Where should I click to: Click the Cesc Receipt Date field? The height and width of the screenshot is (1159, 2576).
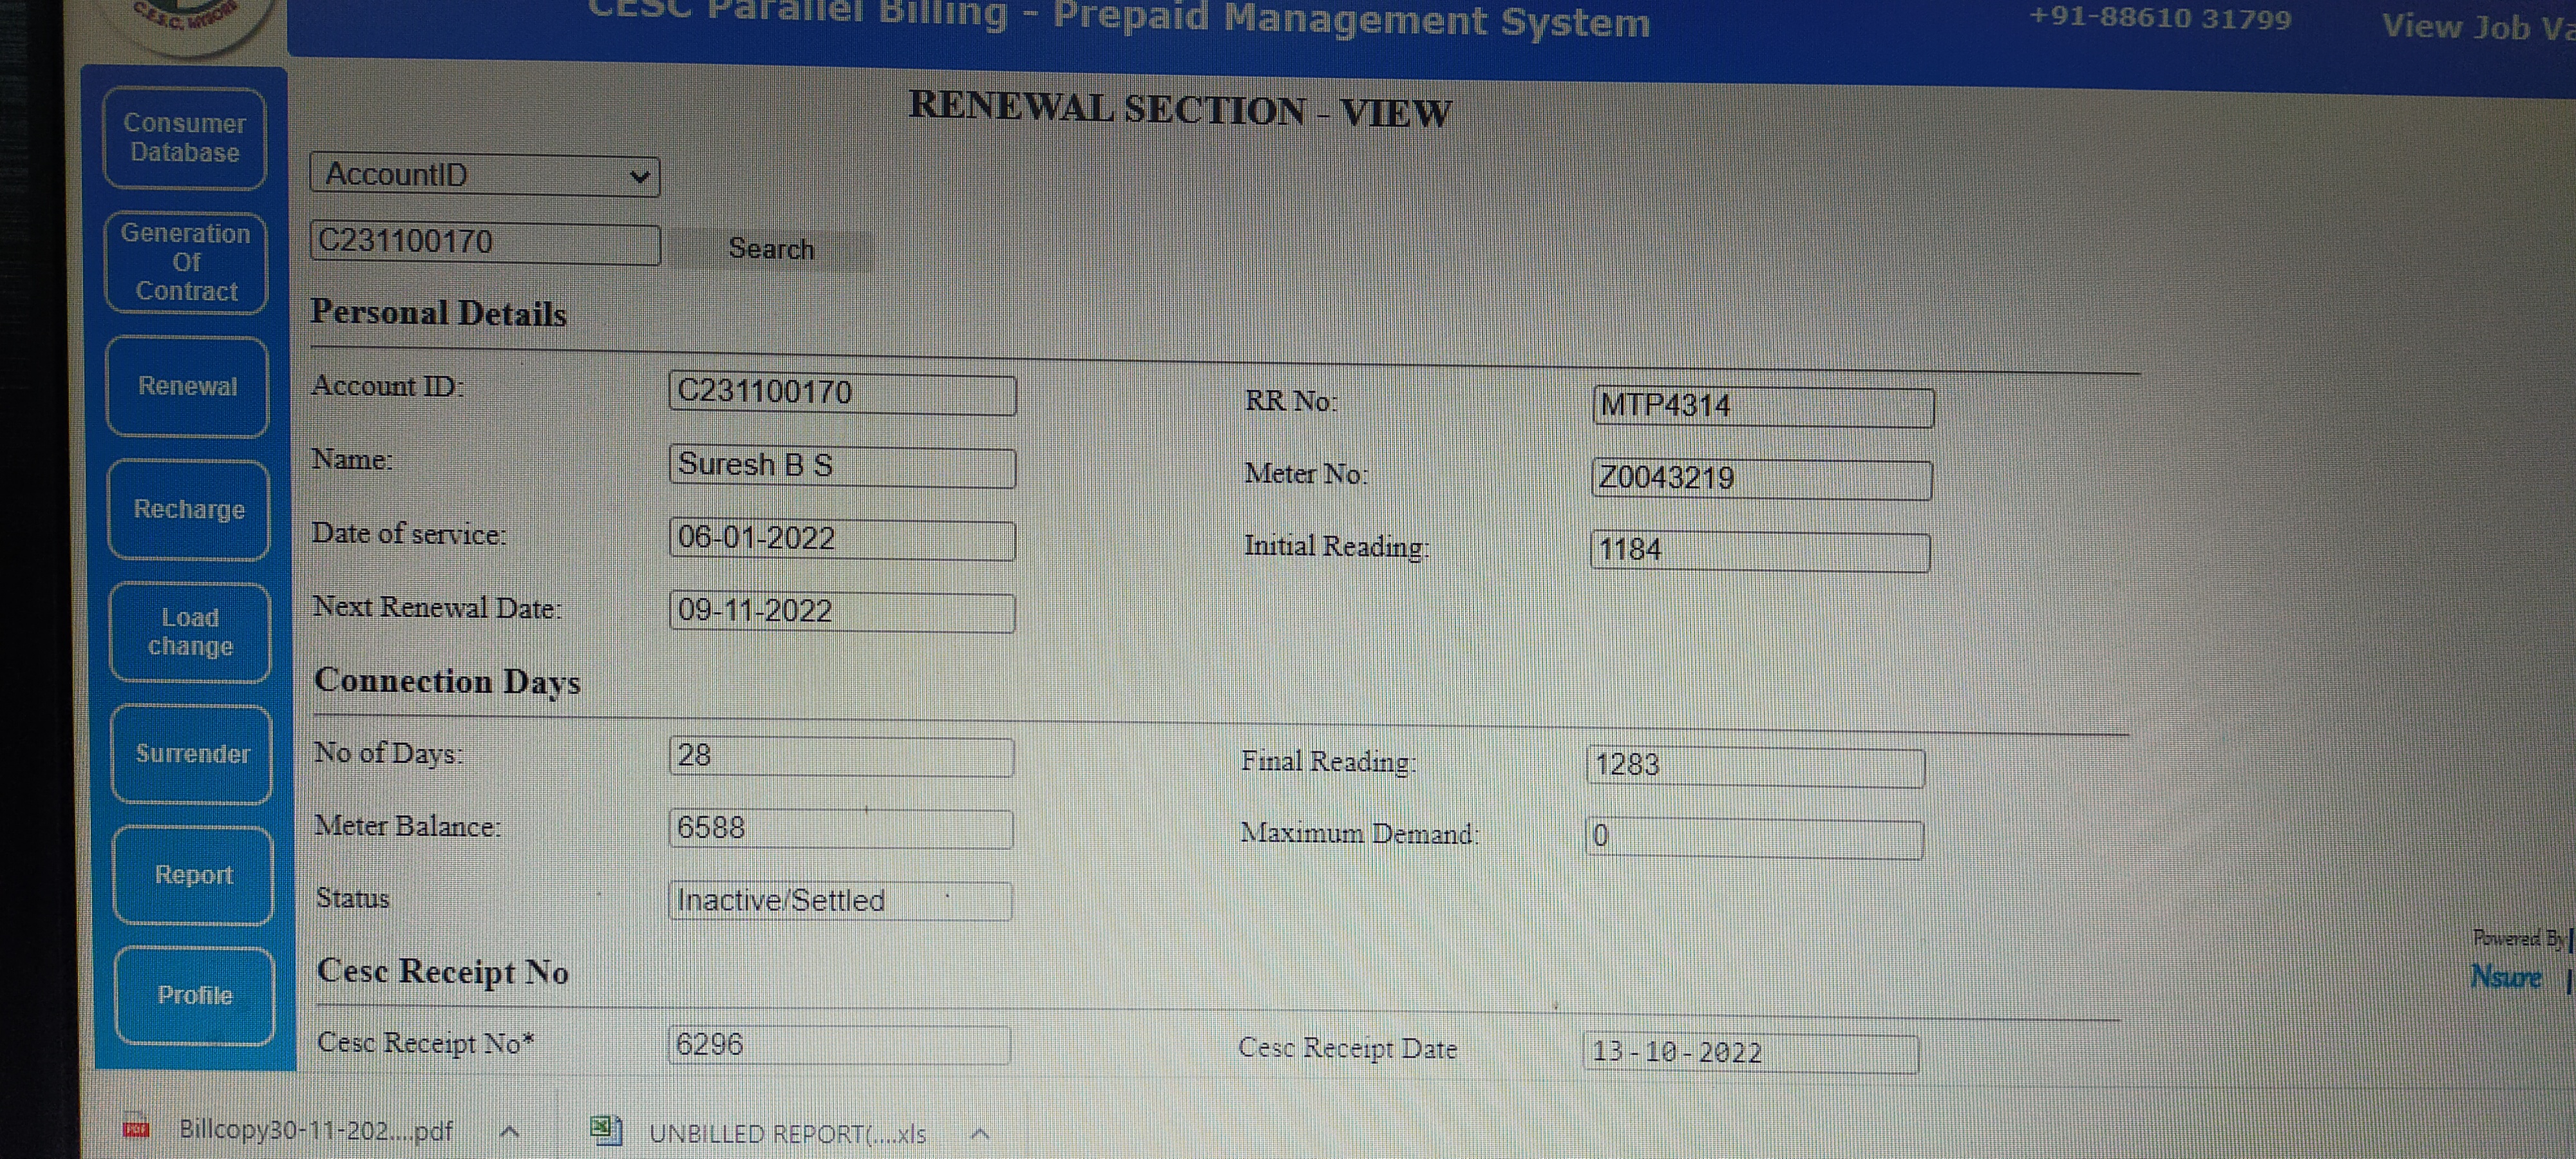(x=1750, y=1053)
